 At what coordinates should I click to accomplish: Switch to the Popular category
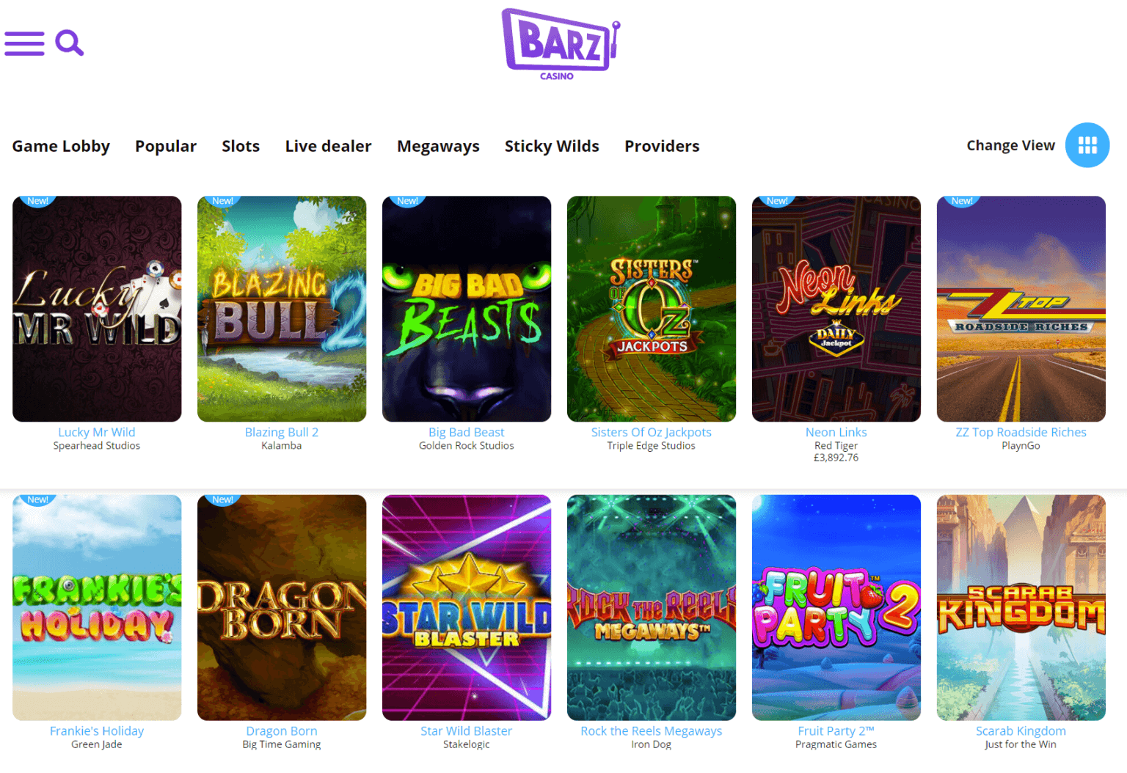[x=166, y=146]
